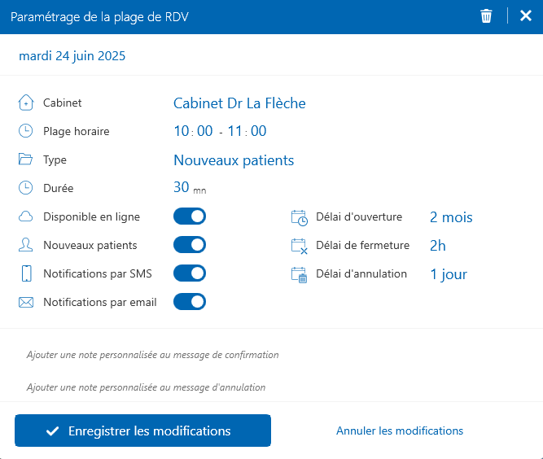Toggle Notifications par SMS switch
The image size is (543, 459).
[x=190, y=273]
